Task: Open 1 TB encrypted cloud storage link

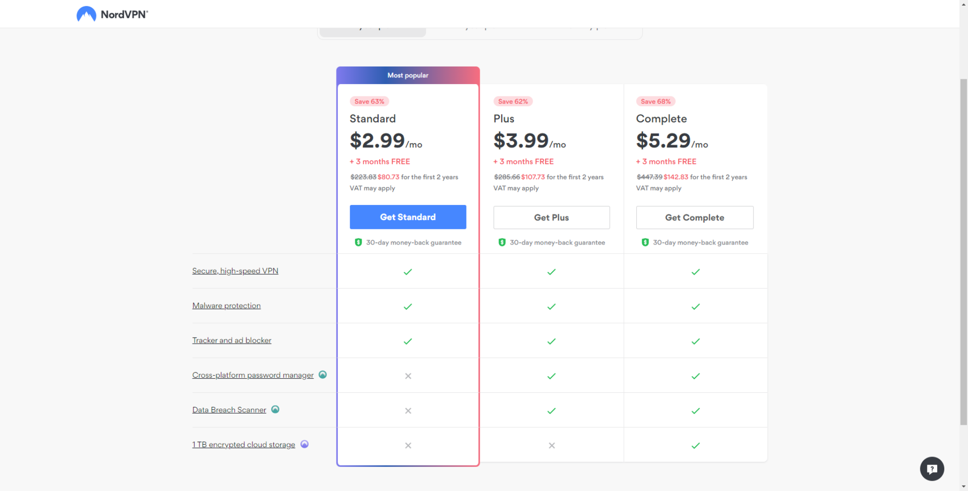Action: tap(243, 444)
